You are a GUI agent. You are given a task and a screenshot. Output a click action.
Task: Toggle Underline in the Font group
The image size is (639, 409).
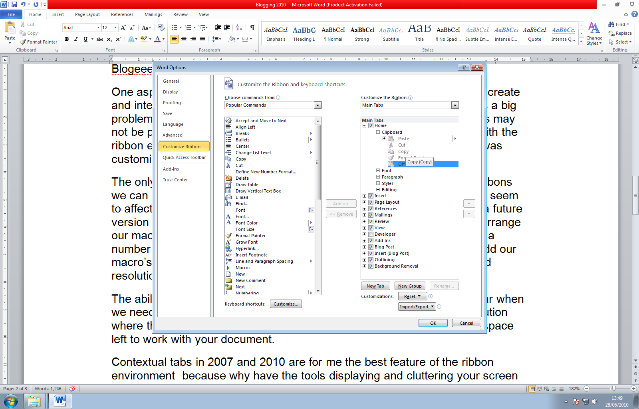[x=85, y=39]
